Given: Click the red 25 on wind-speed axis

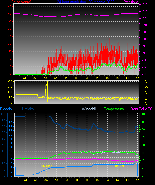Looking at the screenshot, I should (10, 36).
